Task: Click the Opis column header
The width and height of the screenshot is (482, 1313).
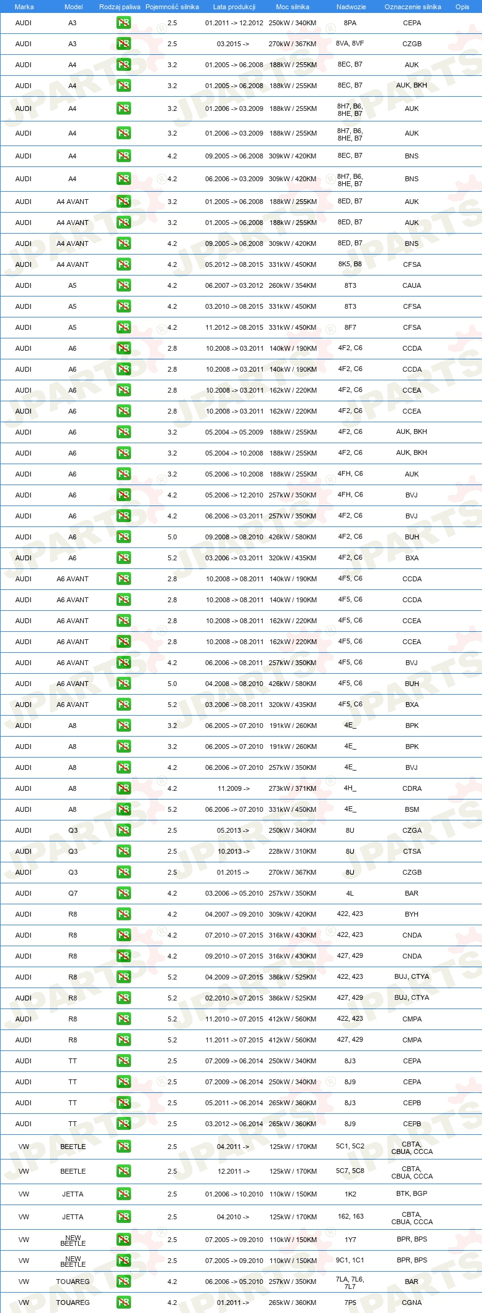Action: tap(462, 7)
